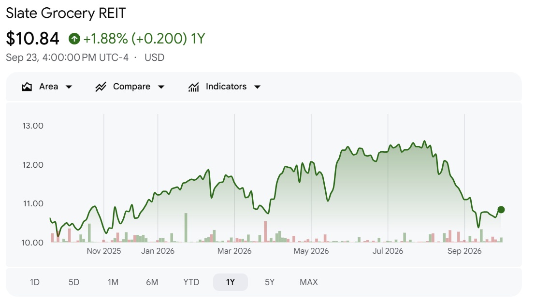
Task: Click the green endpoint dot on chart line
Action: point(501,210)
